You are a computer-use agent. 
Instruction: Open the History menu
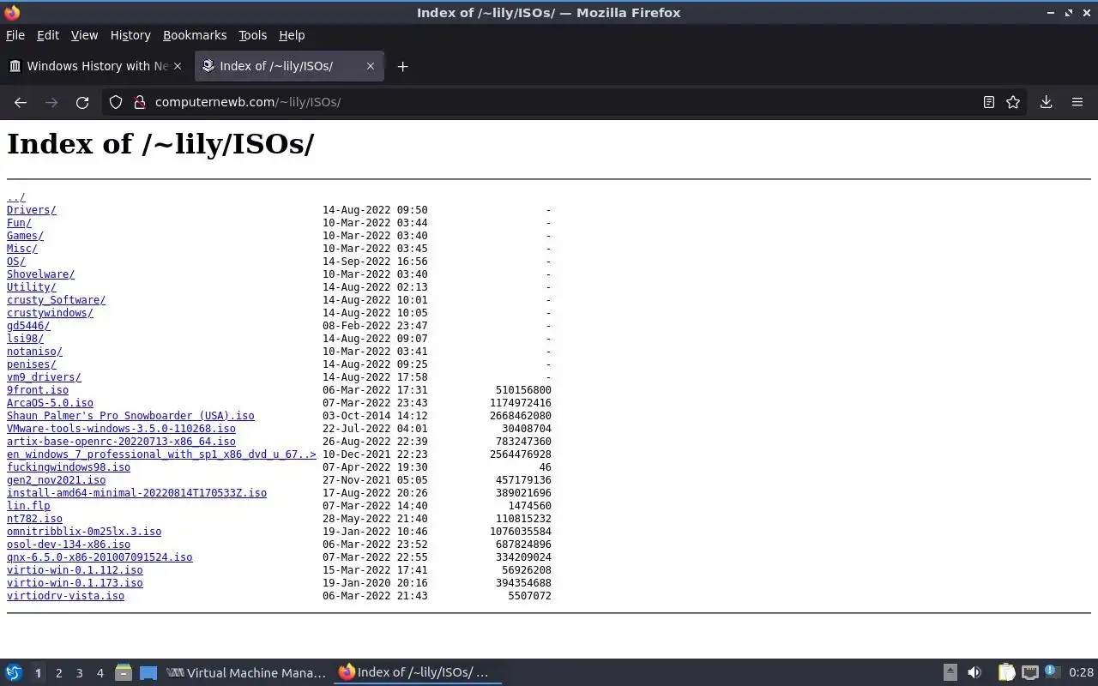[x=130, y=35]
